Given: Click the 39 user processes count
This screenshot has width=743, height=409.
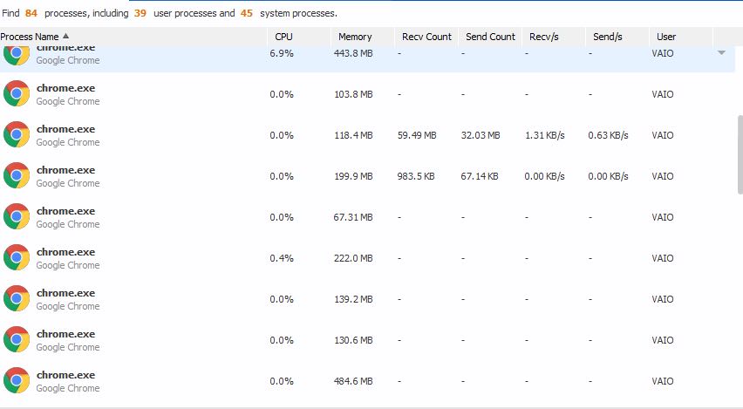Looking at the screenshot, I should 140,13.
